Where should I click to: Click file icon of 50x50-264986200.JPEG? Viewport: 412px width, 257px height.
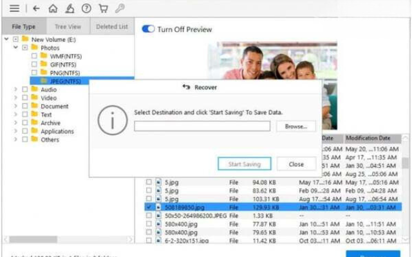[158, 216]
